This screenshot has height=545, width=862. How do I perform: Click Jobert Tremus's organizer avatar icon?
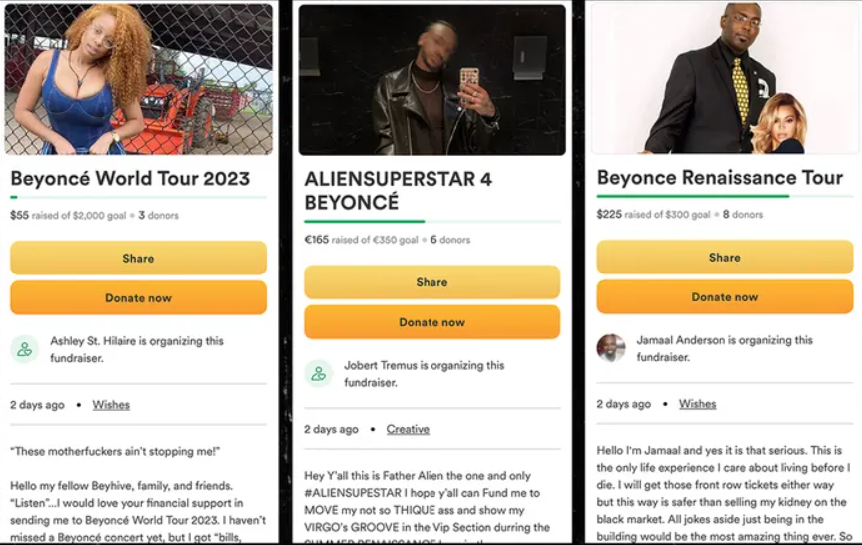click(319, 374)
